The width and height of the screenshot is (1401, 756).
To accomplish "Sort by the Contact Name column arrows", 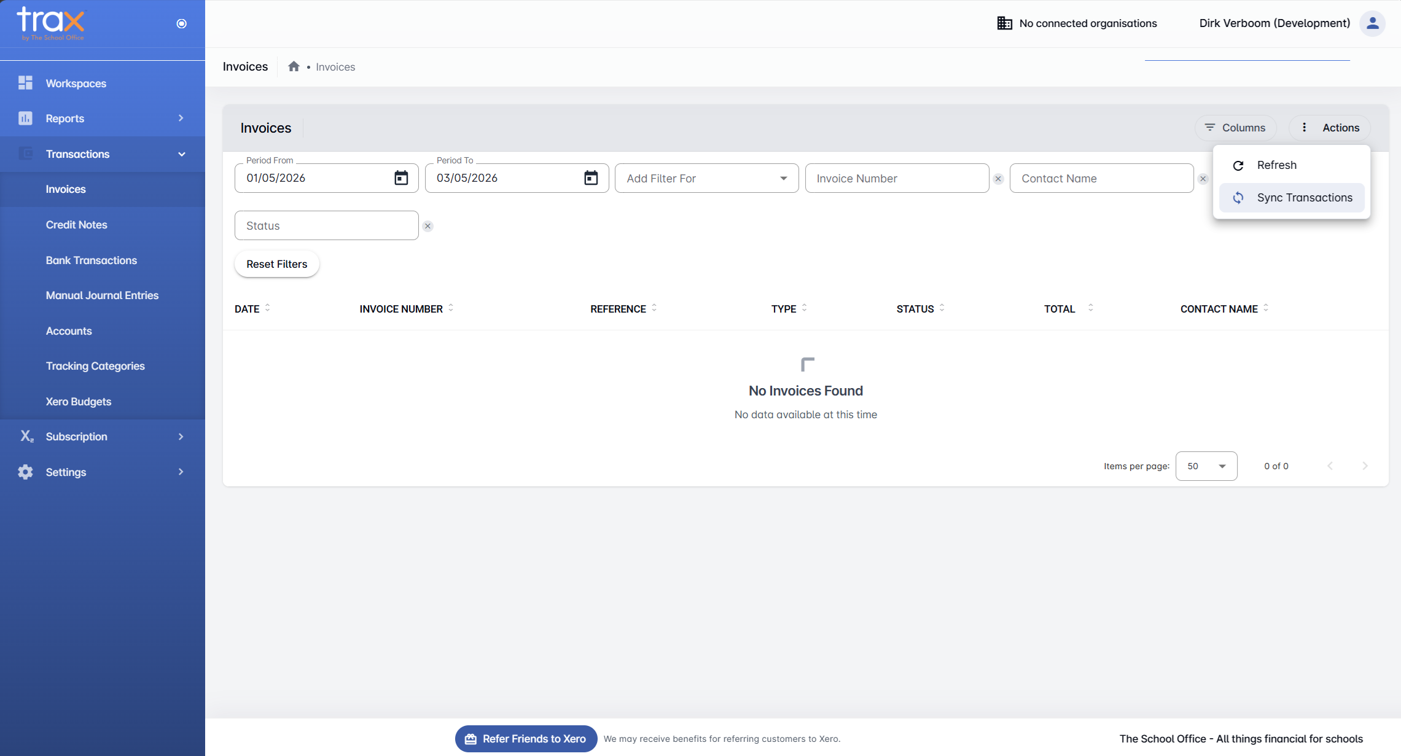I will point(1266,308).
